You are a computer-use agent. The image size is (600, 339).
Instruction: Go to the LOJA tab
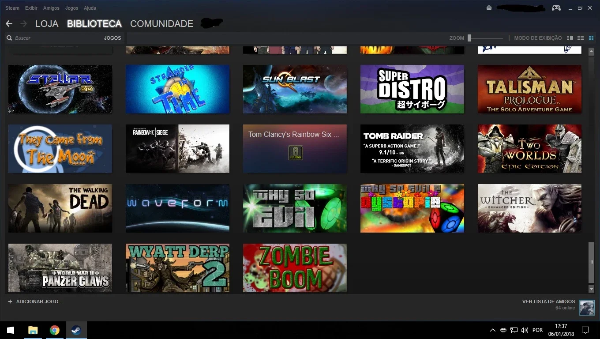click(x=47, y=24)
